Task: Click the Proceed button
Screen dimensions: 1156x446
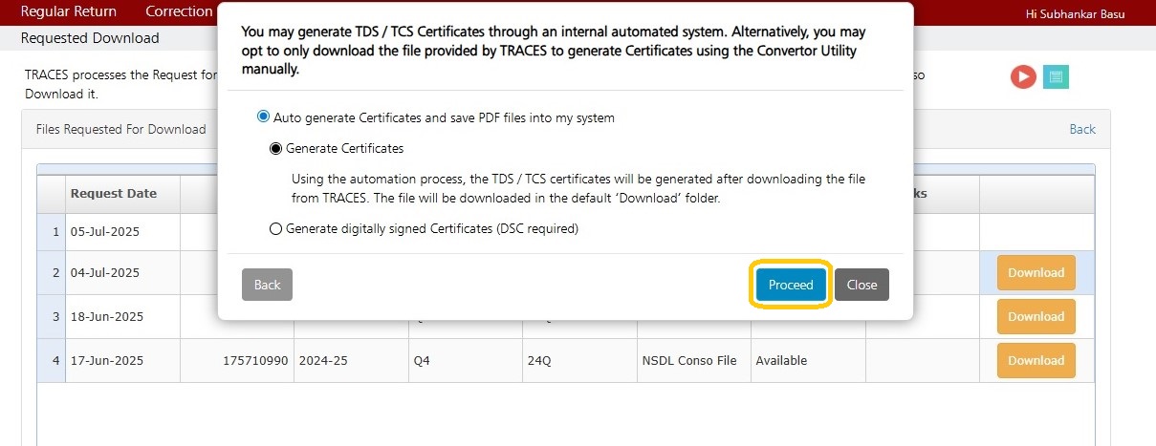Action: 791,285
